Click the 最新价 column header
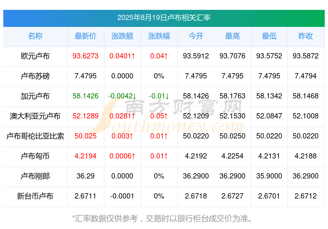 point(86,36)
